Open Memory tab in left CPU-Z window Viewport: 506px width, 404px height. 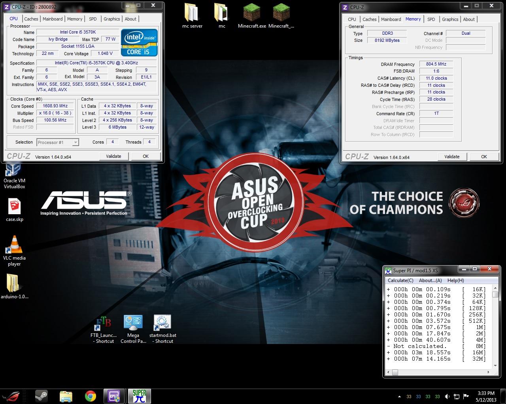point(75,19)
